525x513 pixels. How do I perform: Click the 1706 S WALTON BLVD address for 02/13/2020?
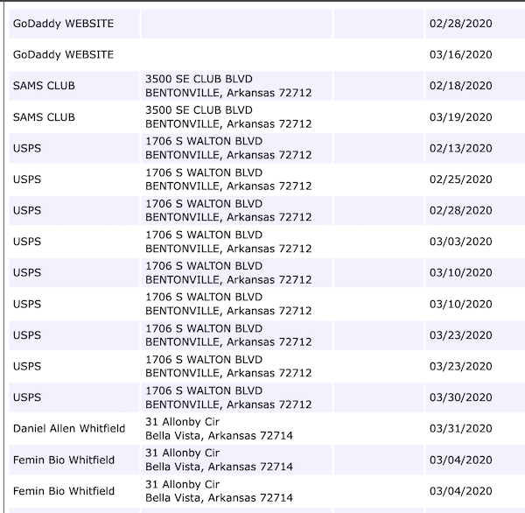pos(228,148)
